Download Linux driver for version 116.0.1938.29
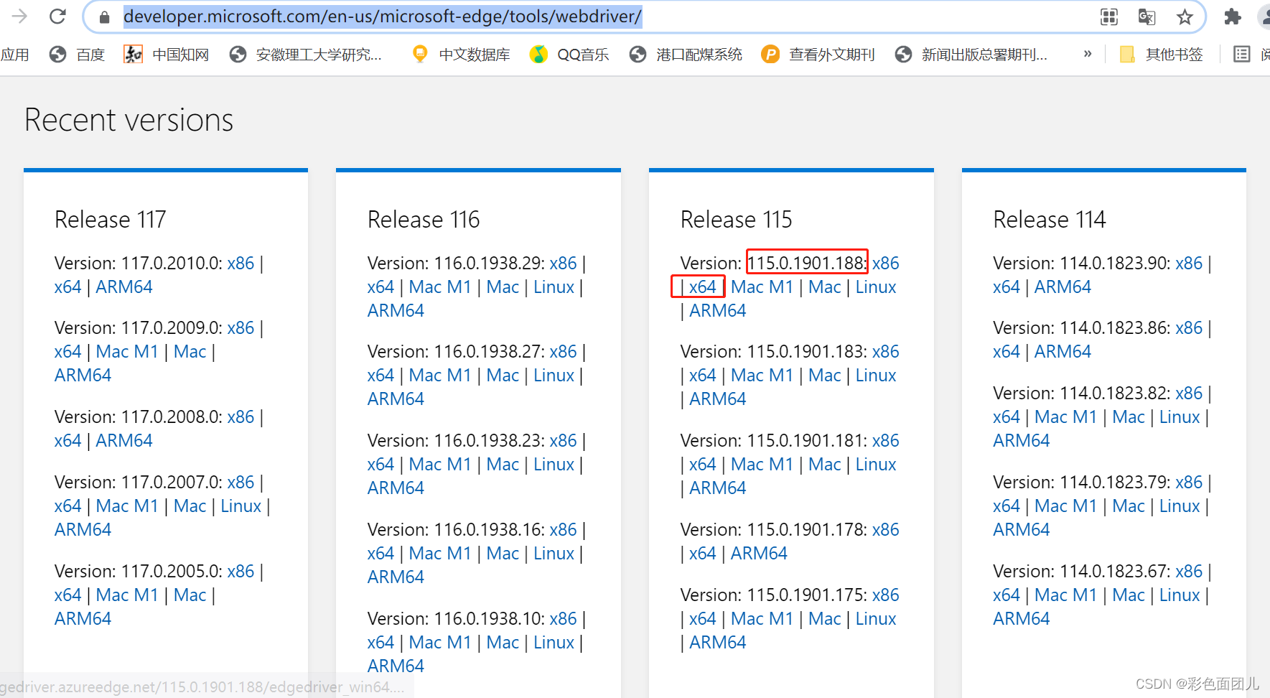Screen dimensions: 1270x698 tap(554, 287)
